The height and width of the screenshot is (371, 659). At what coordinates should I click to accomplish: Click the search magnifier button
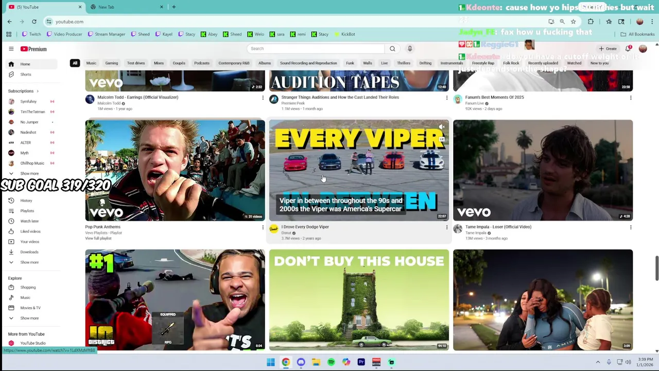coord(392,48)
